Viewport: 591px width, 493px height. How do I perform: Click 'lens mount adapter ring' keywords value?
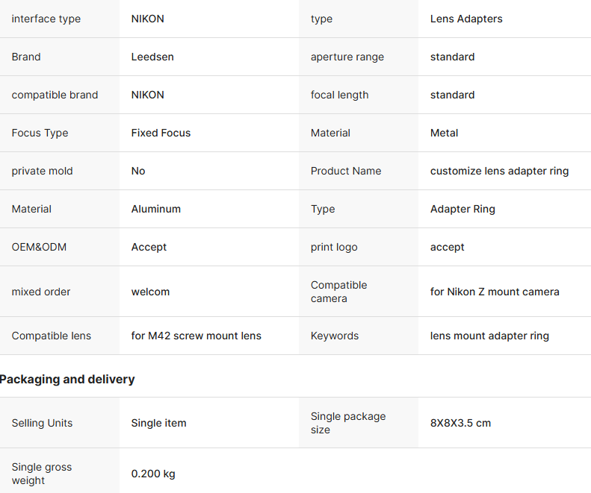point(489,336)
